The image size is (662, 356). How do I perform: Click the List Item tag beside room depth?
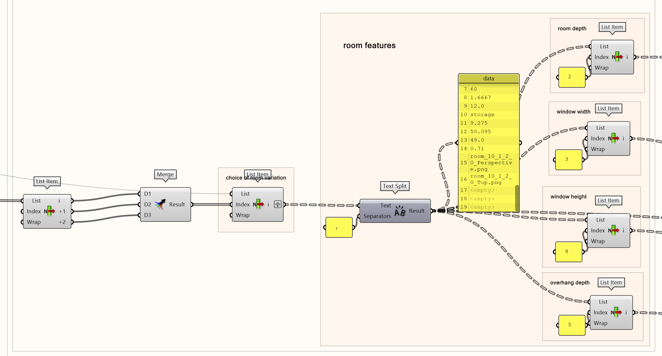(612, 27)
